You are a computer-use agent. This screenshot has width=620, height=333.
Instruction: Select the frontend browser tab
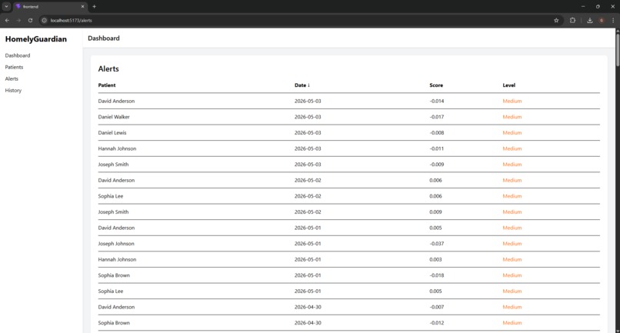50,6
